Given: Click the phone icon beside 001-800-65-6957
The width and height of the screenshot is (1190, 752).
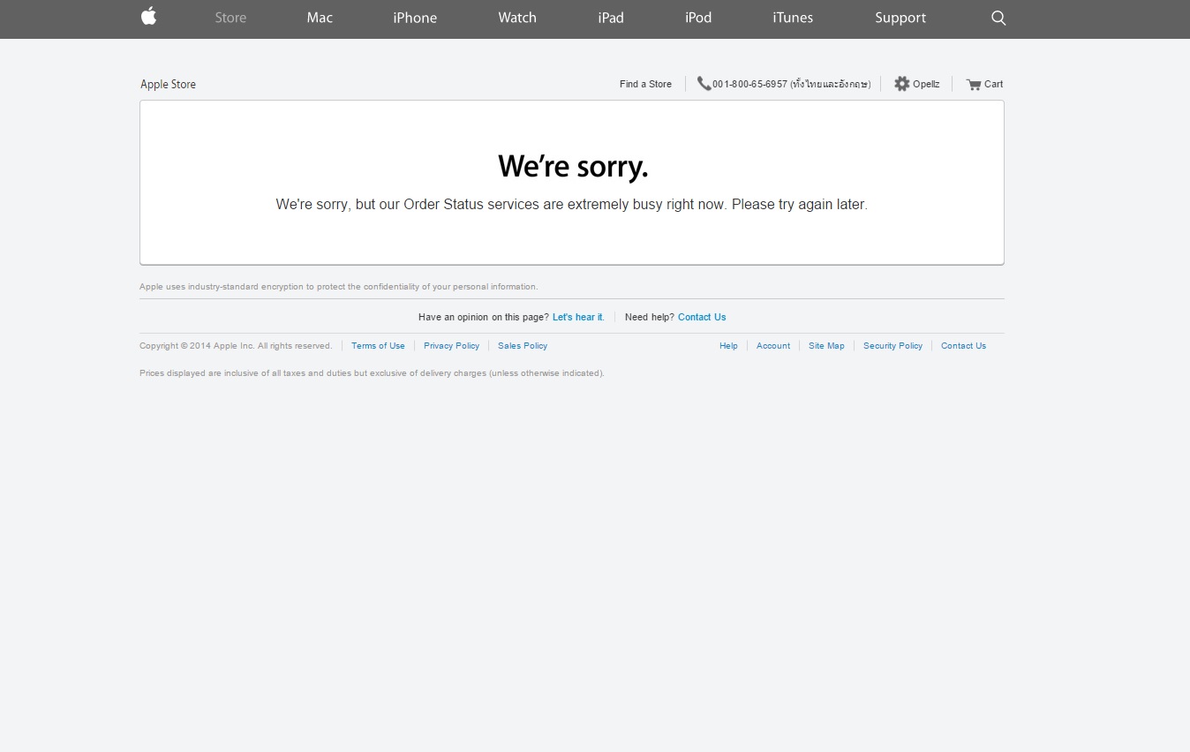Looking at the screenshot, I should pyautogui.click(x=704, y=84).
